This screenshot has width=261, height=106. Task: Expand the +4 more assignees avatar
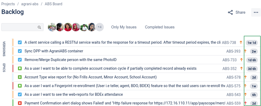click(100, 27)
